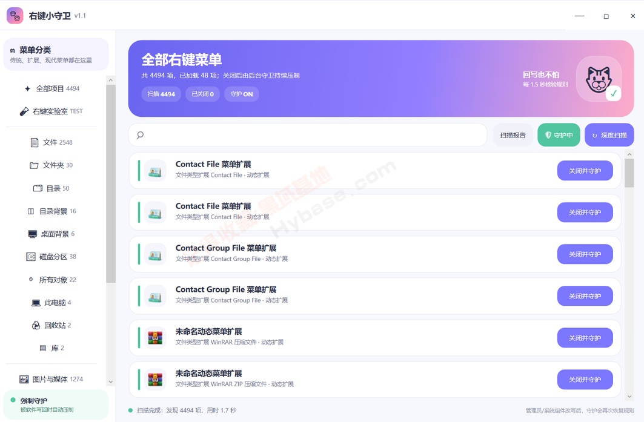Screen dimensions: 644x422
Task: Switch to the 库 category
Action: pos(51,348)
